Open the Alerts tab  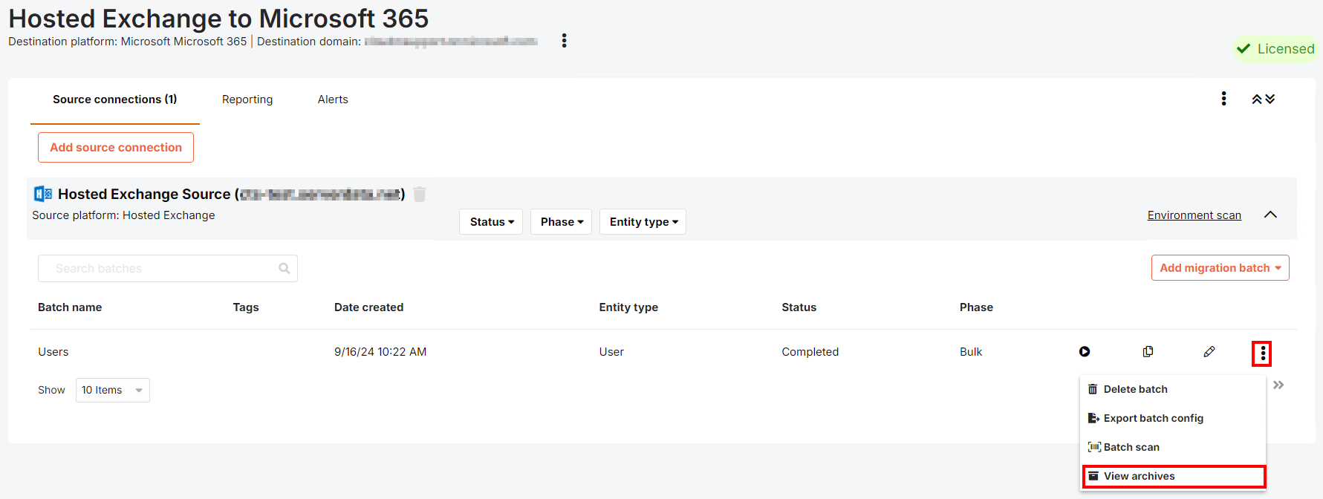click(333, 100)
